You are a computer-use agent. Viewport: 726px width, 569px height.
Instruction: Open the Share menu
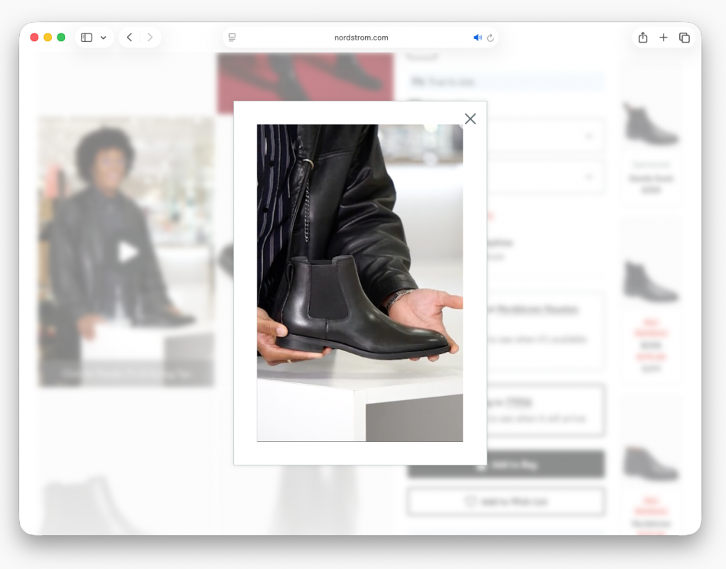(642, 38)
